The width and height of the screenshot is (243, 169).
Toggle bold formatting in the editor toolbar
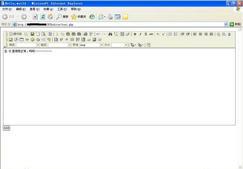coord(135,34)
